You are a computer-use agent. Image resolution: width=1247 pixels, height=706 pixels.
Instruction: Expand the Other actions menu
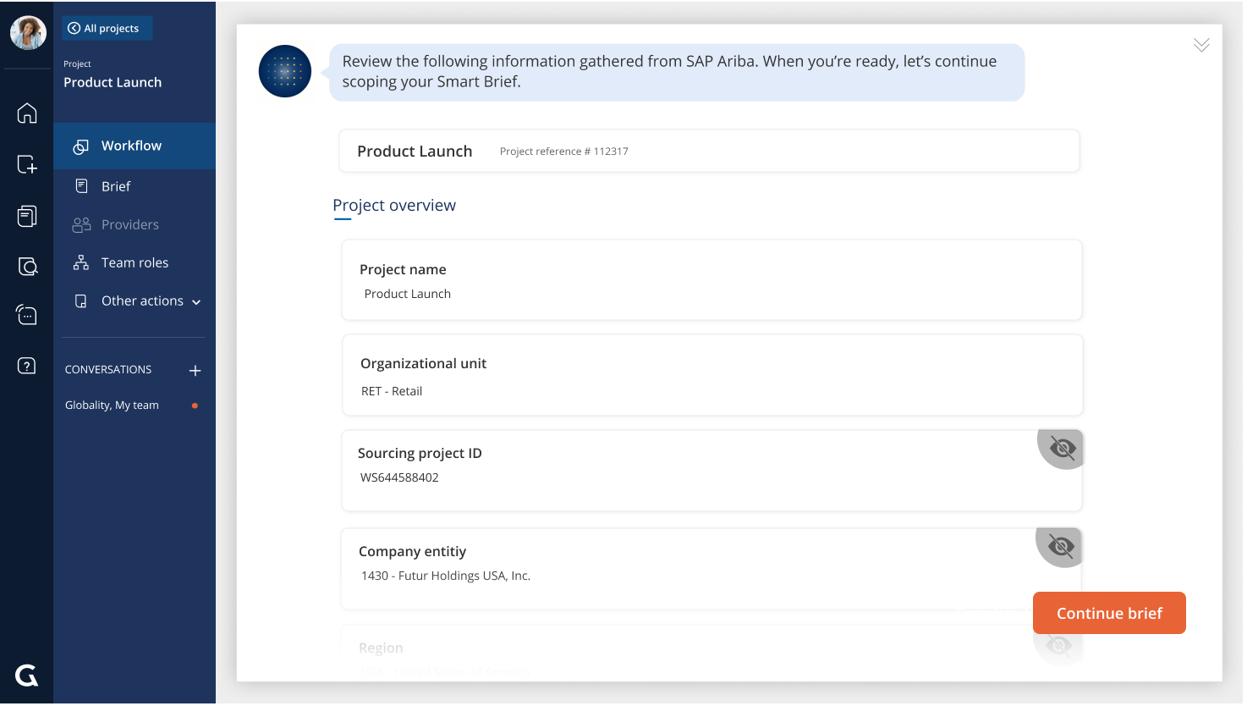(x=141, y=301)
